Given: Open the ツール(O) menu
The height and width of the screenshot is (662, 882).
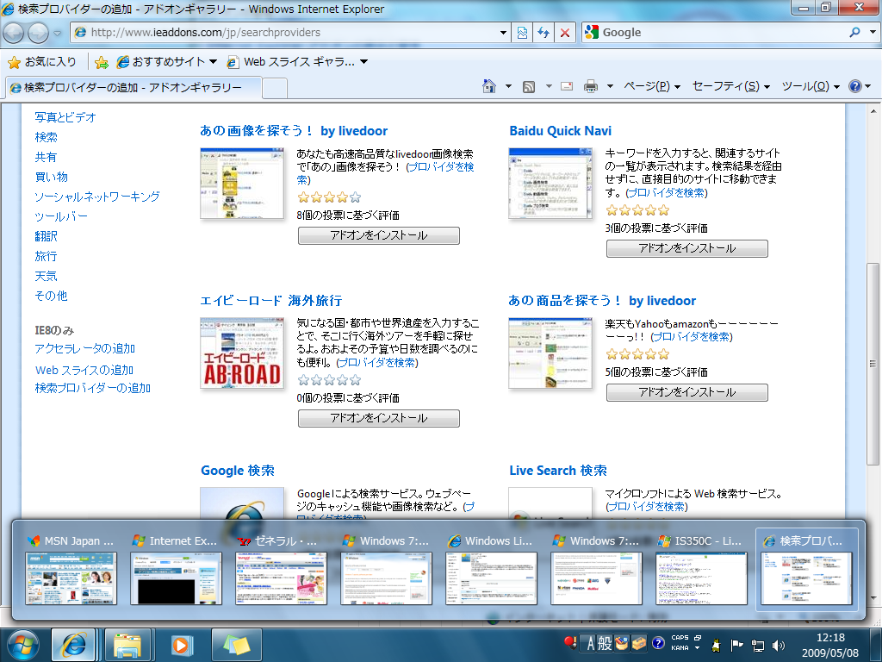Looking at the screenshot, I should (811, 86).
